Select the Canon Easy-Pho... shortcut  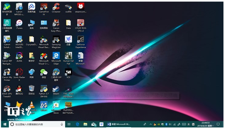56,26
